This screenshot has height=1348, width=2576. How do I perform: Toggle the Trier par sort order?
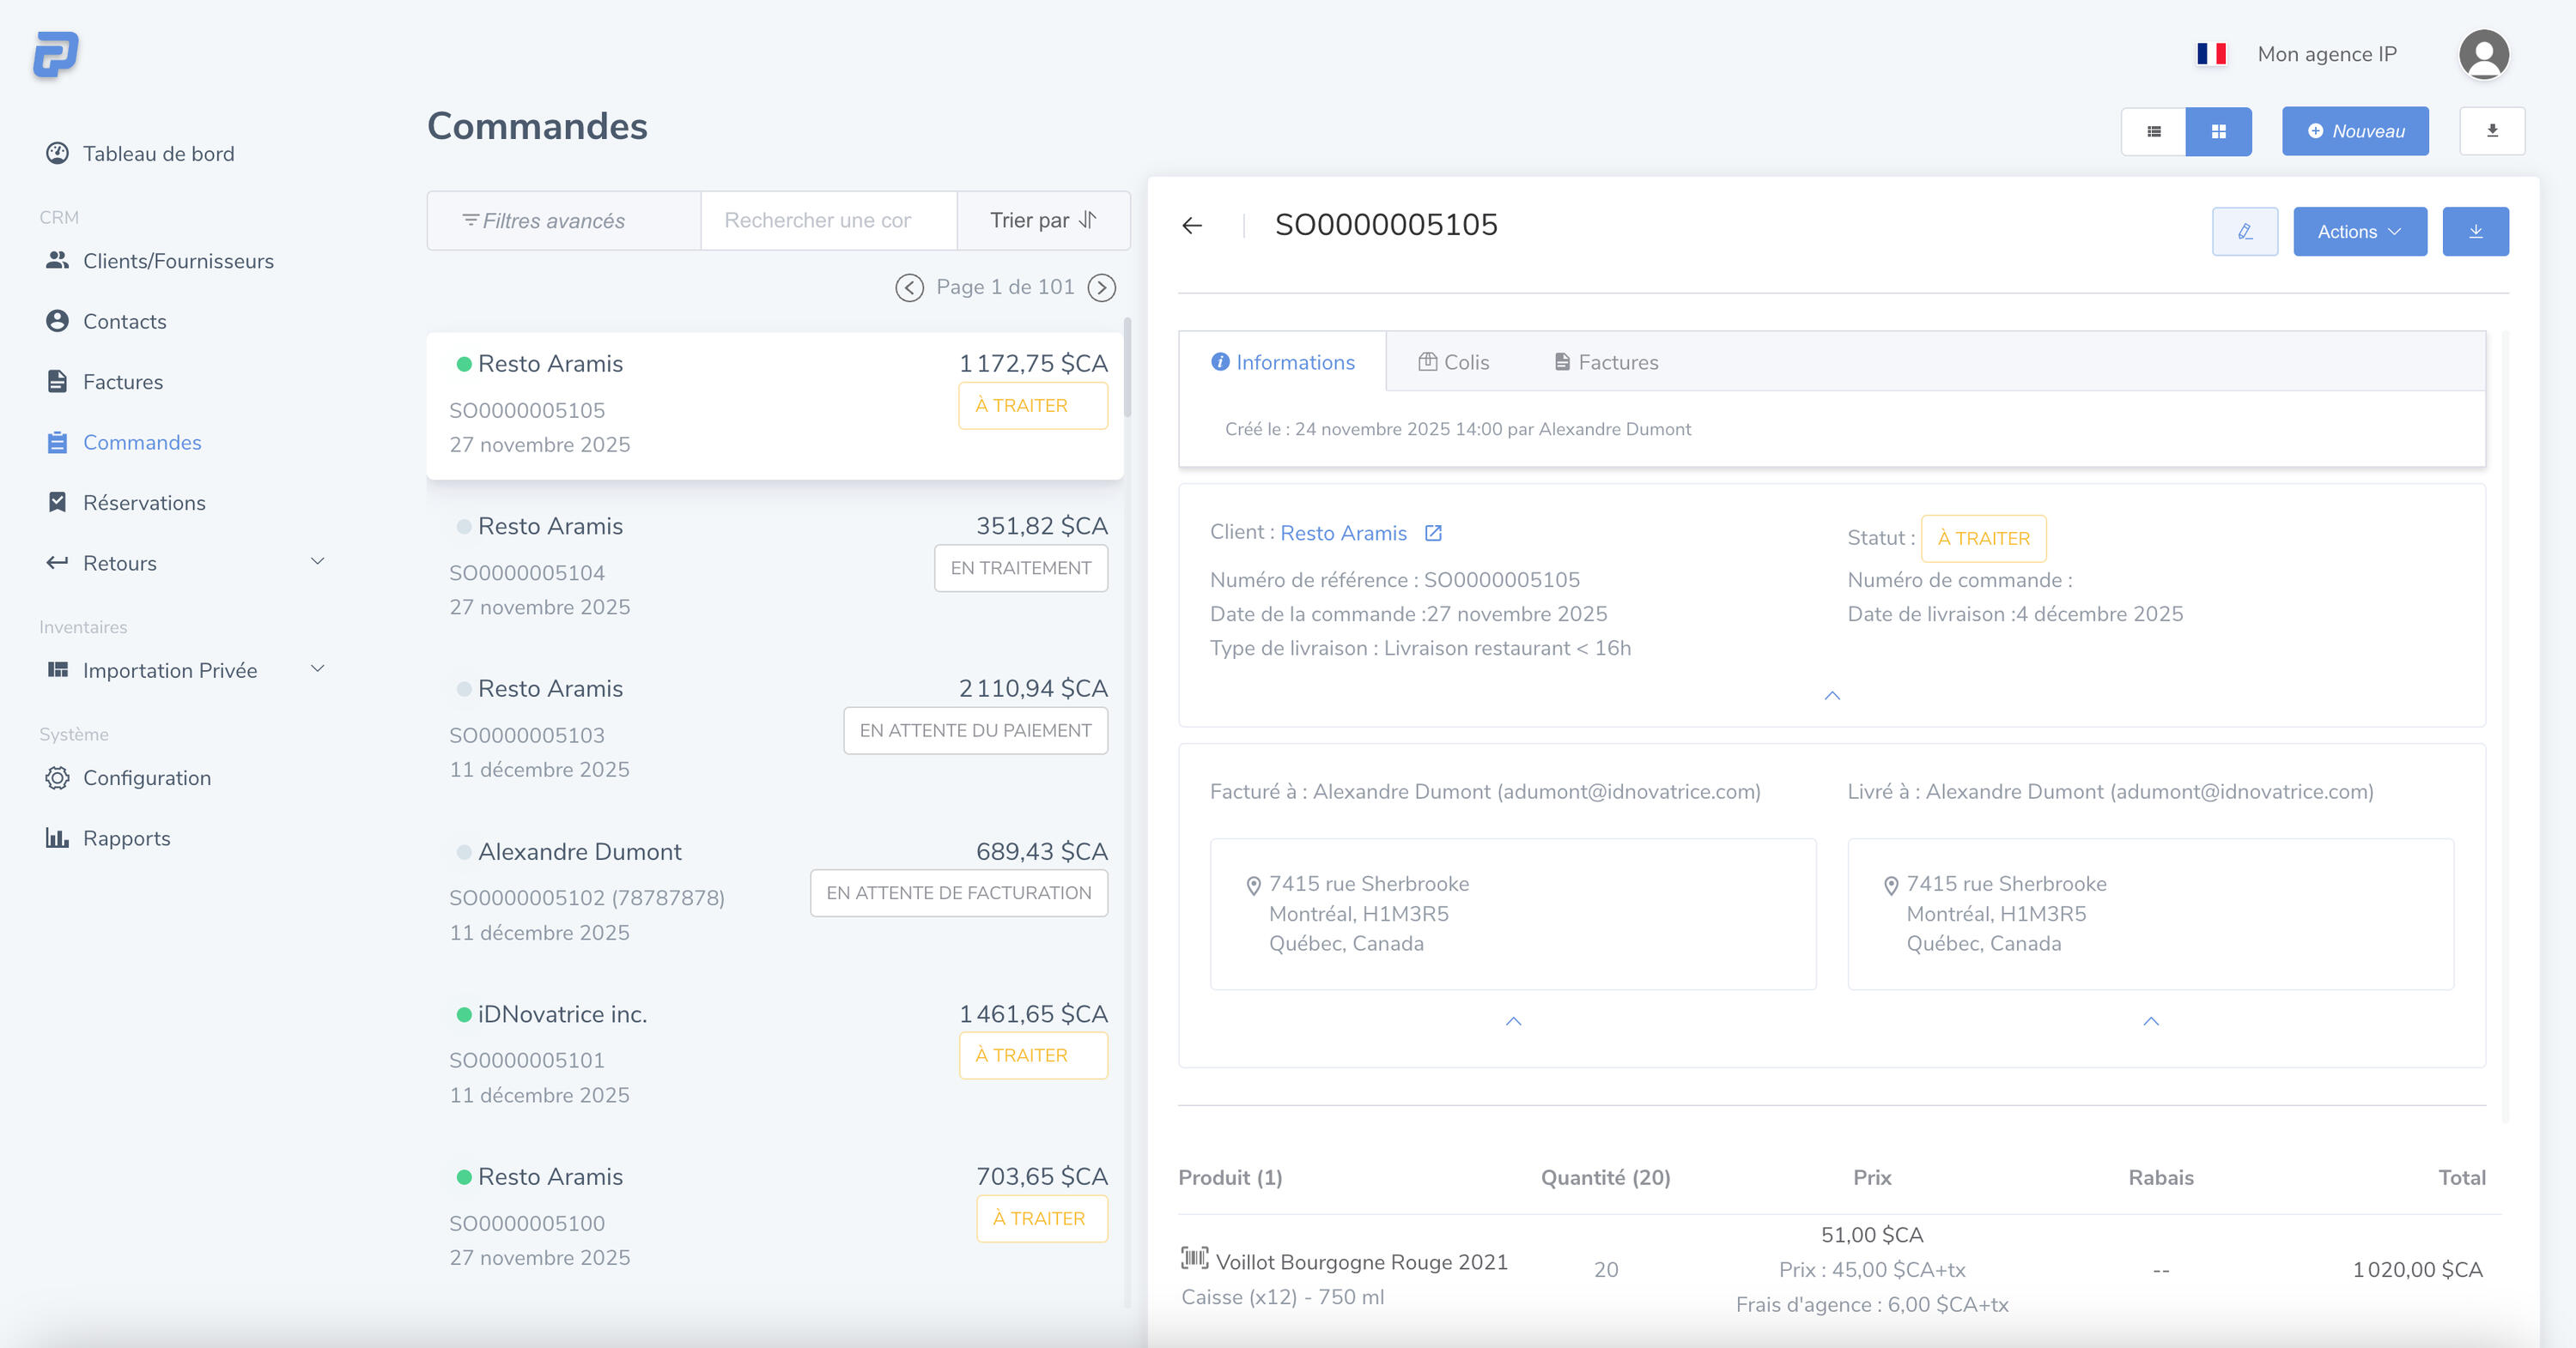click(1043, 221)
